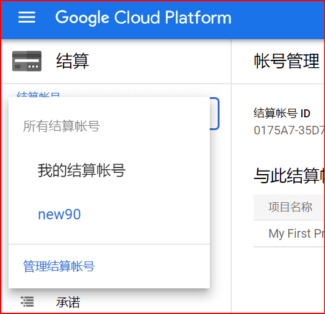Click the 项目名称 column header
The width and height of the screenshot is (325, 314).
tap(290, 207)
